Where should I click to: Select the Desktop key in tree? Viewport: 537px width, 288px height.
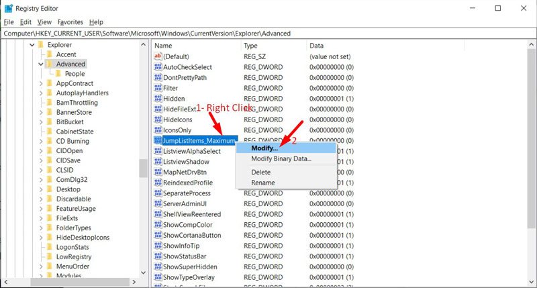tap(68, 189)
